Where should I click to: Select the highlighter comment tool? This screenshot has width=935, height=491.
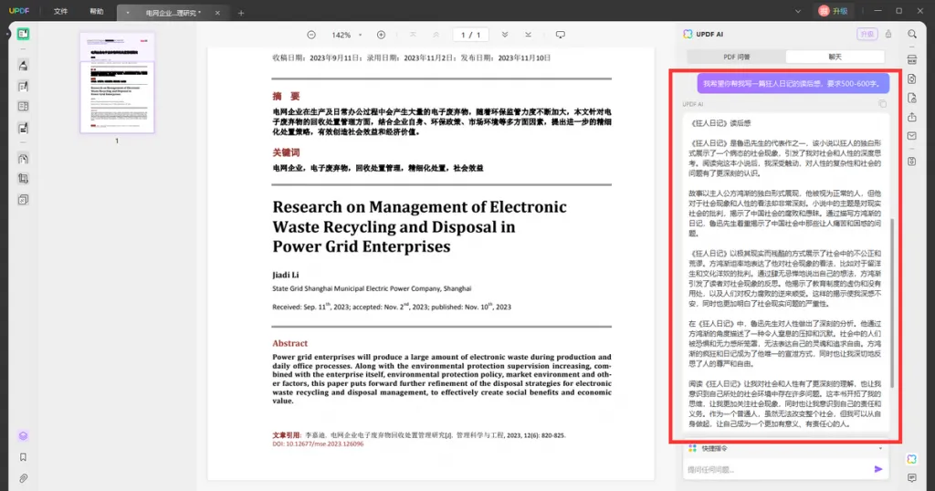[23, 65]
